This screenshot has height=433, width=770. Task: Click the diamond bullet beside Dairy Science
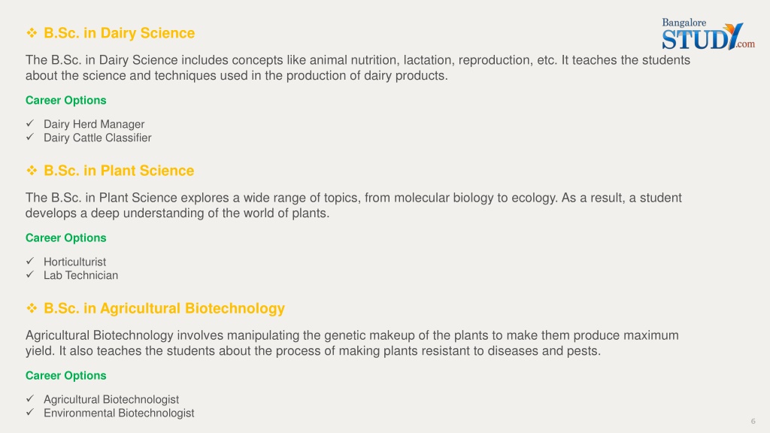(32, 33)
